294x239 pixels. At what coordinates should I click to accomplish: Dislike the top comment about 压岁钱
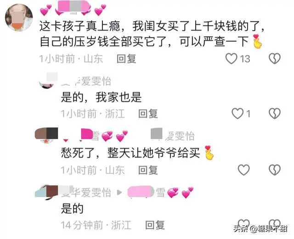tap(275, 59)
